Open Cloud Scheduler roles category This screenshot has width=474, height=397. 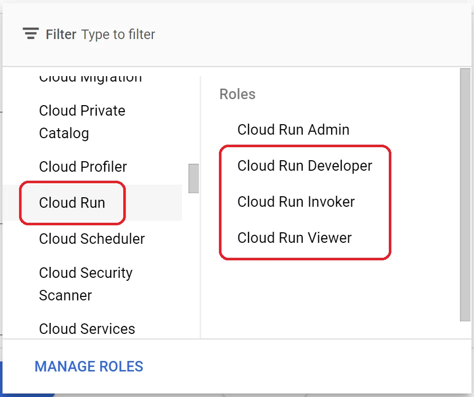point(92,239)
